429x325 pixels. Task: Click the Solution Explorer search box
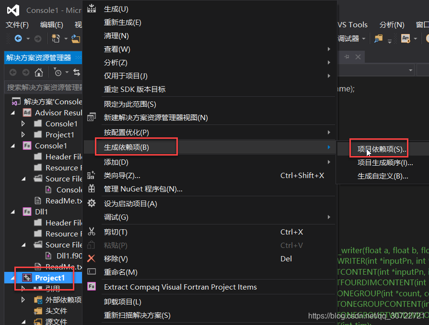43,88
